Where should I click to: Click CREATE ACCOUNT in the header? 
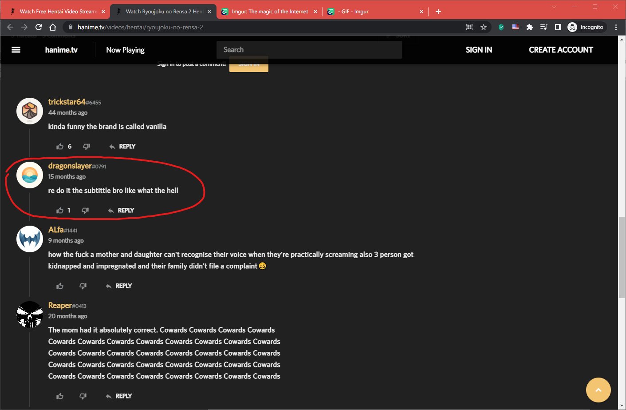(561, 50)
